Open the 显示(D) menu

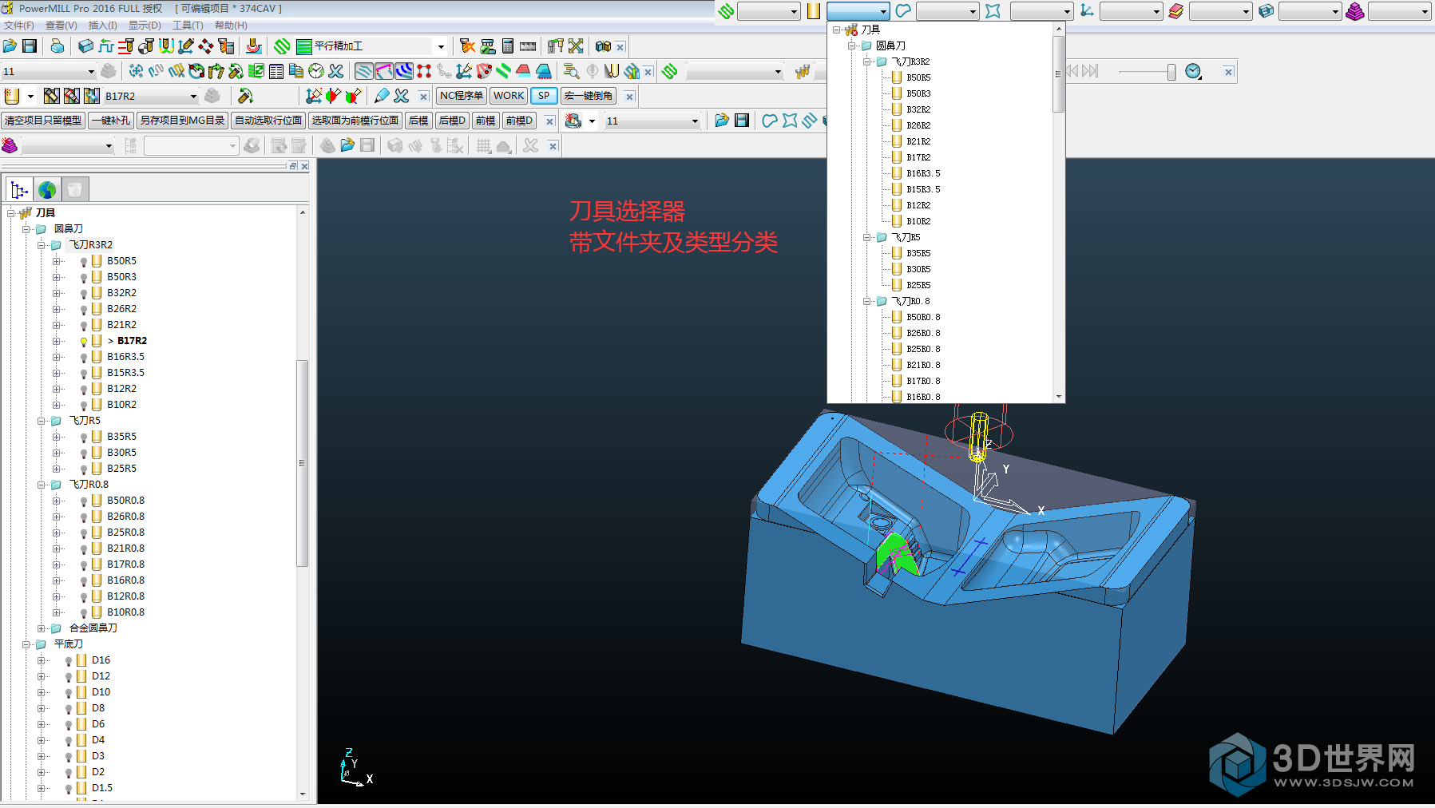pos(145,26)
